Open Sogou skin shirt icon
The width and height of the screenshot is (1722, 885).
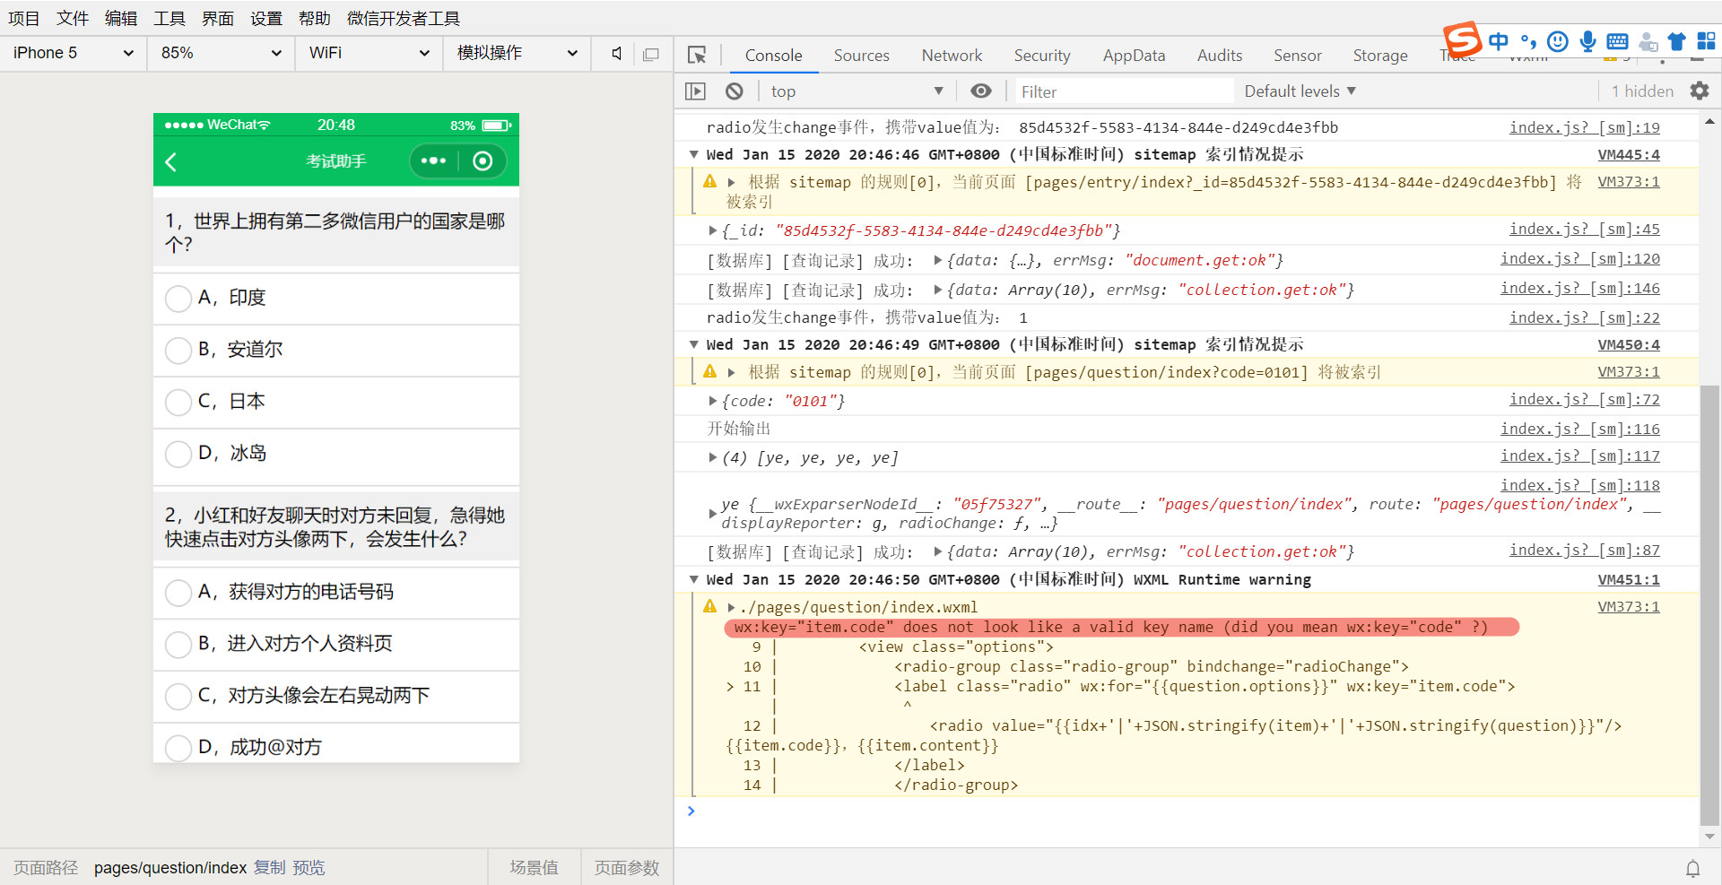1676,41
